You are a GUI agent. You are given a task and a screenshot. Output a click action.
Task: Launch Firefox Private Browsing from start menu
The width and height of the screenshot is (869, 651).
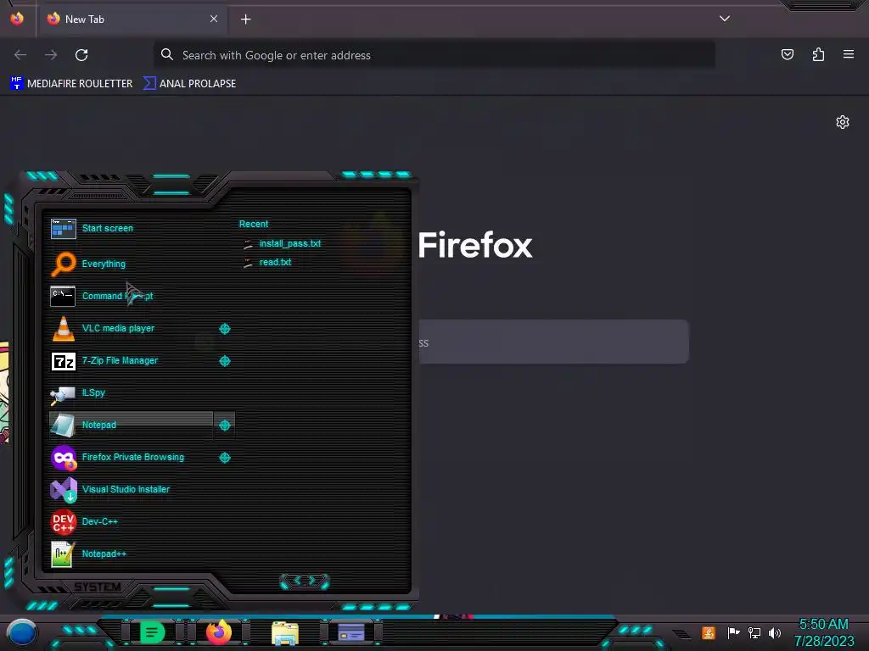pos(131,457)
